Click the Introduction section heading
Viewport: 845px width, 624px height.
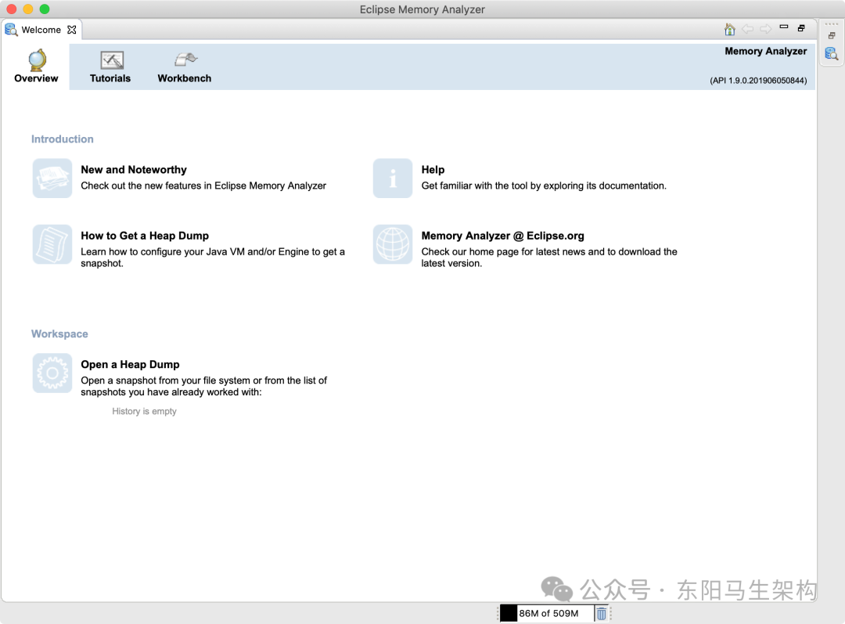[x=62, y=139]
